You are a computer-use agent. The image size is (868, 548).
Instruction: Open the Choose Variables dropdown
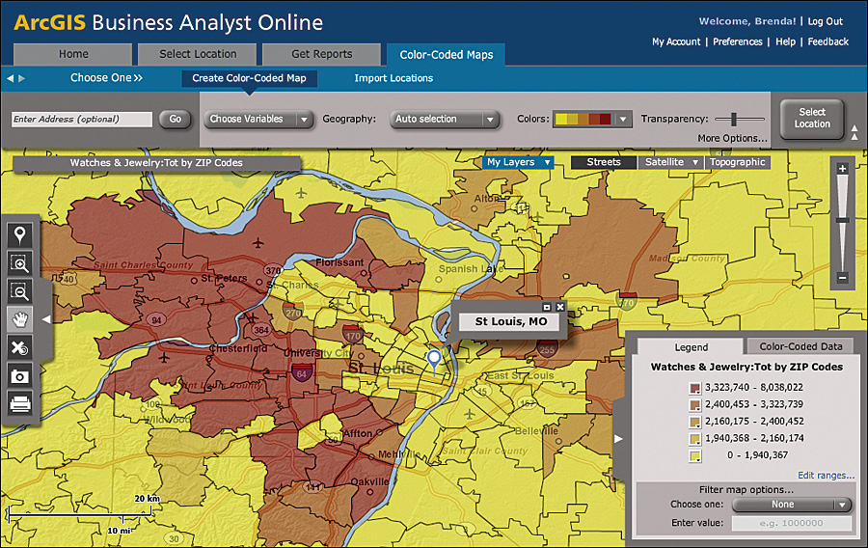tap(258, 119)
